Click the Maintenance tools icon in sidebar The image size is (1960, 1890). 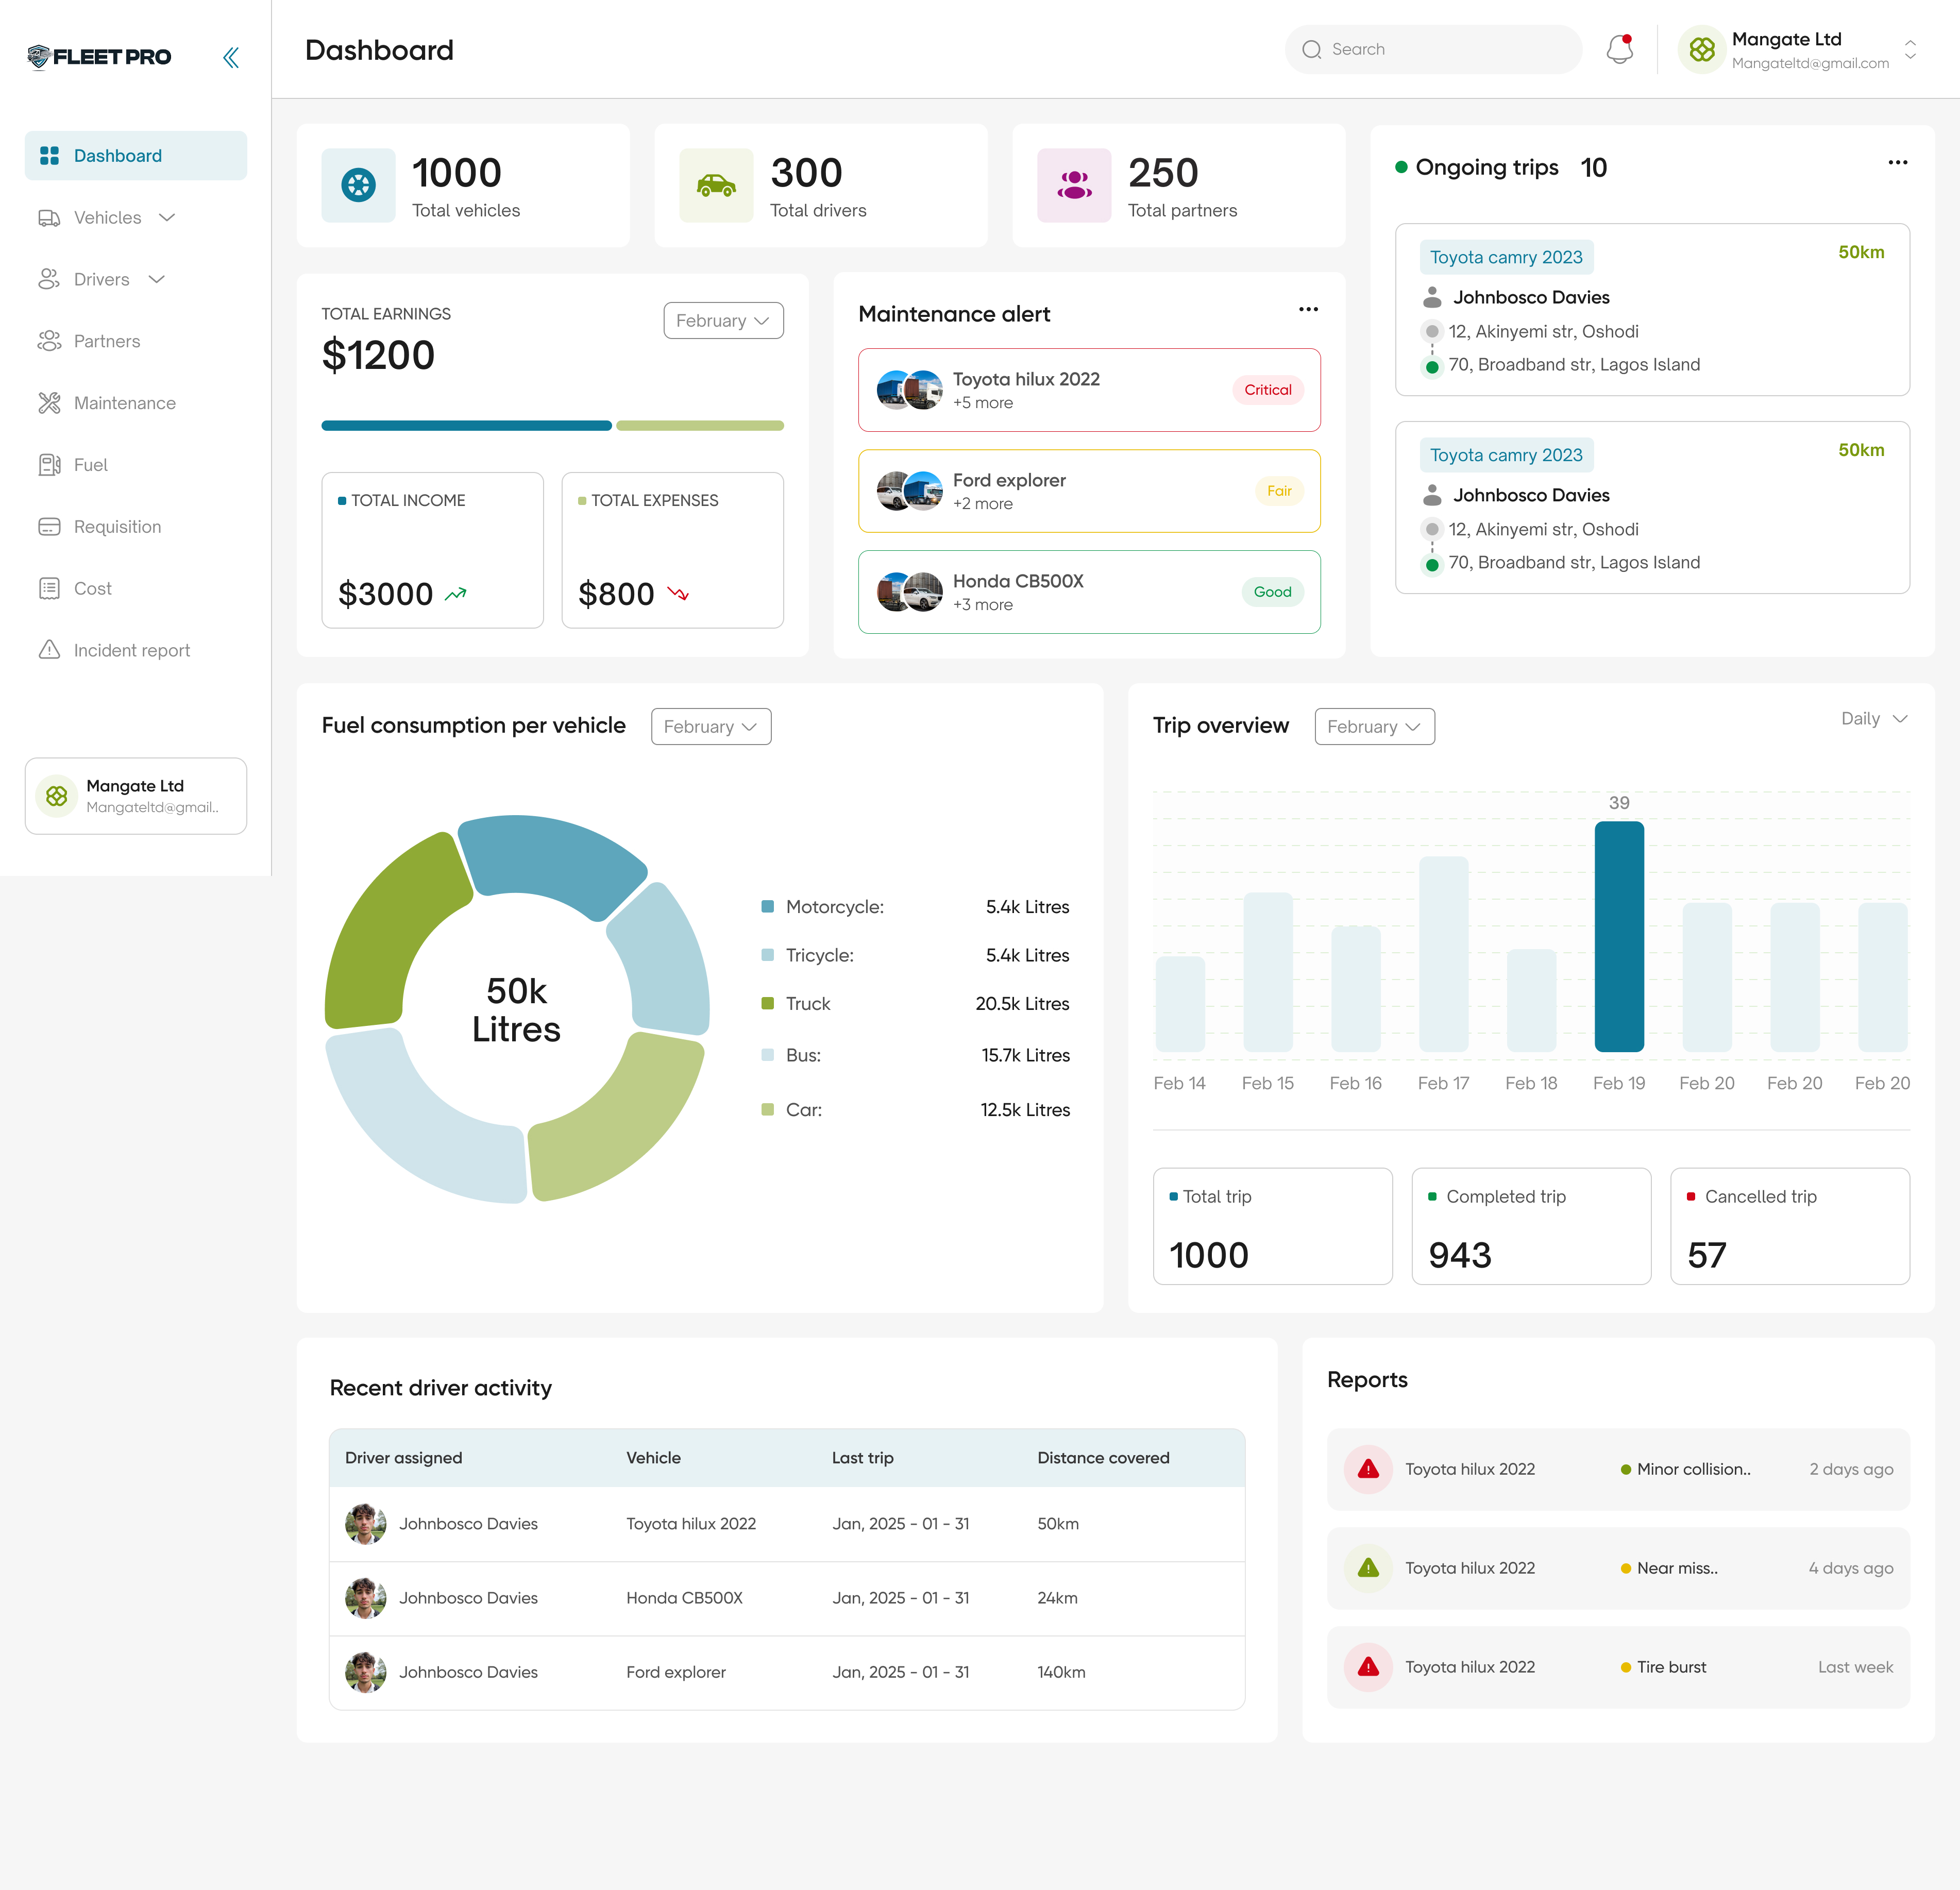[x=49, y=403]
